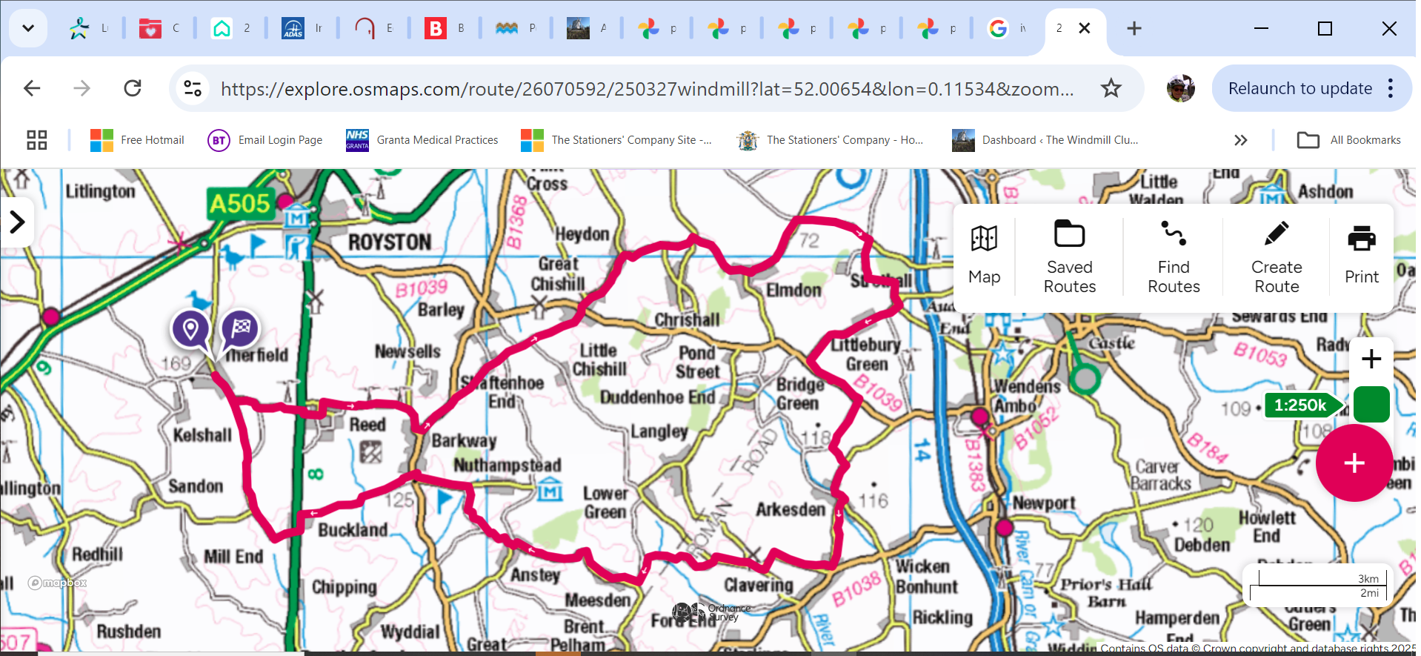Show hidden bookmarks overflow chevron
This screenshot has width=1421, height=656.
pos(1240,140)
